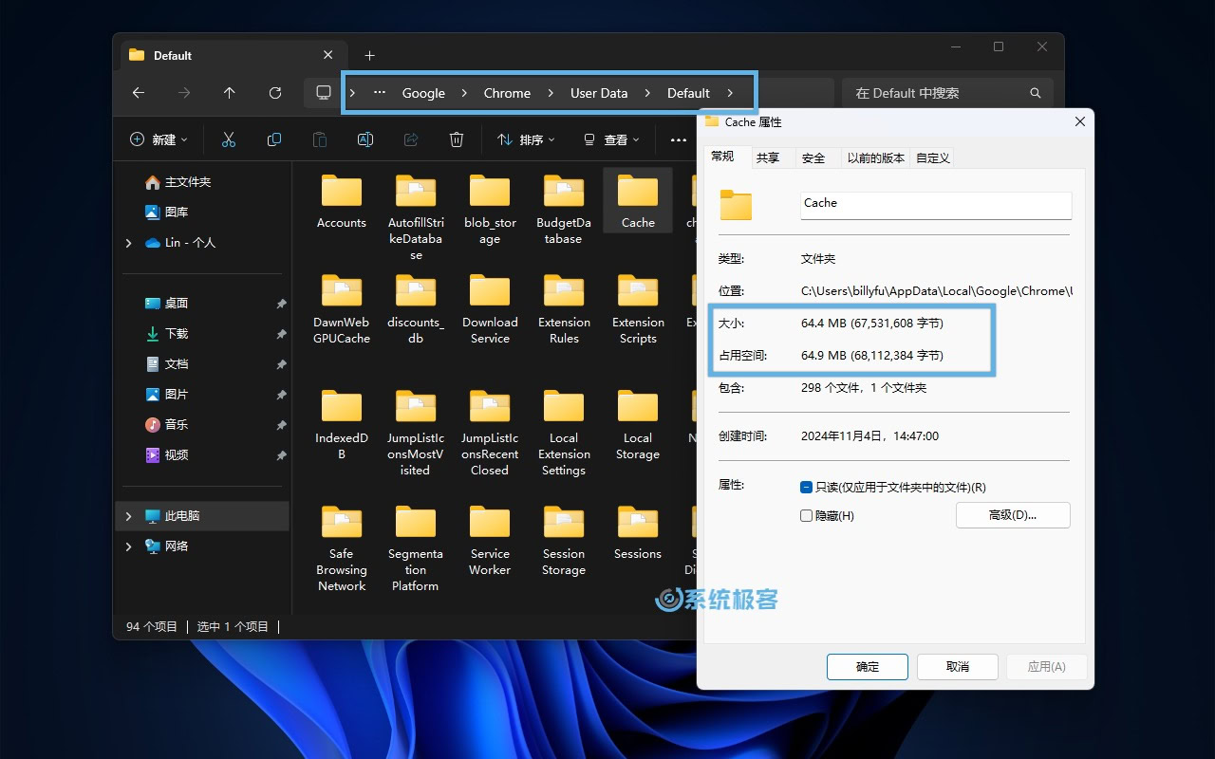The width and height of the screenshot is (1215, 759).
Task: Expand chevron after Default in breadcrumb
Action: [730, 93]
